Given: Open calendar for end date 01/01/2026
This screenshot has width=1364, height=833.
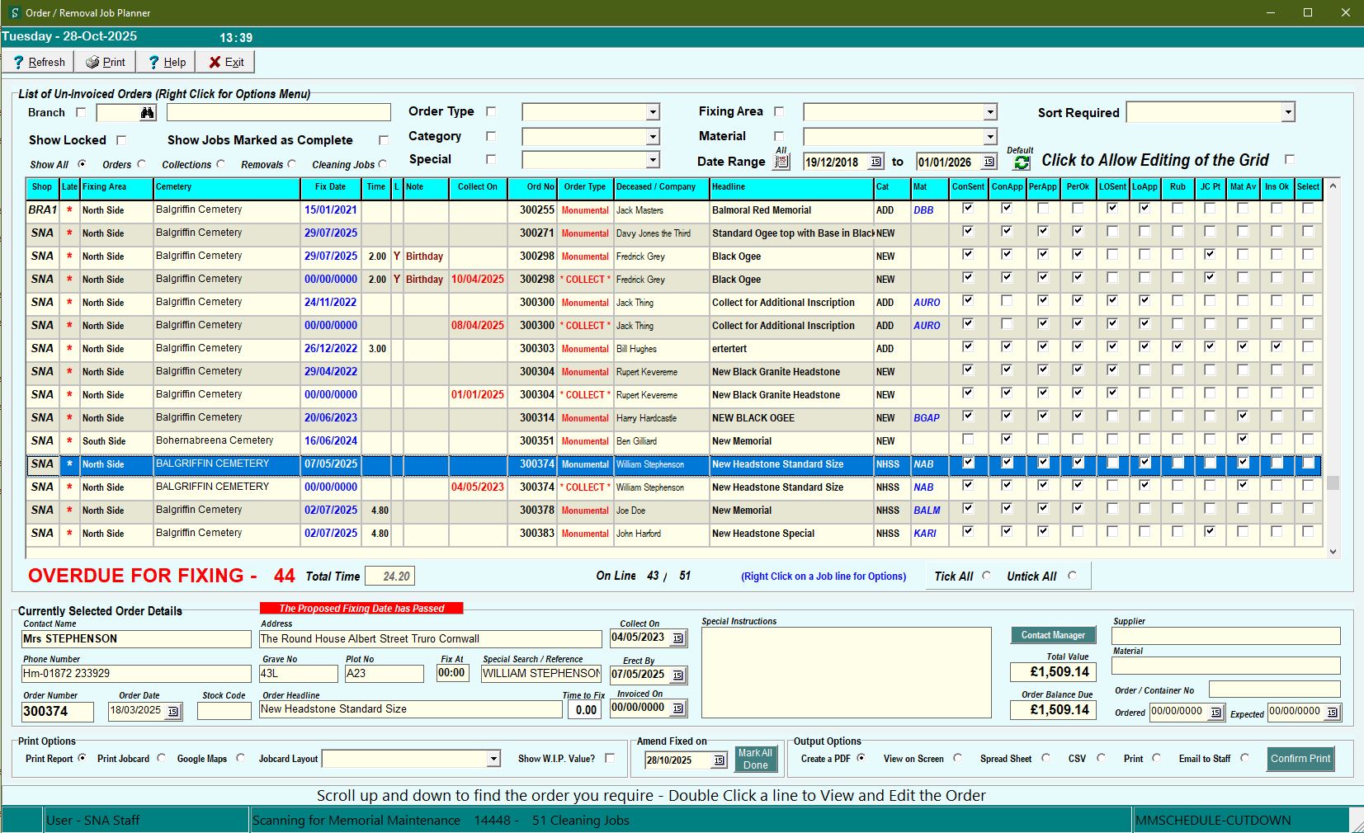Looking at the screenshot, I should coord(989,162).
